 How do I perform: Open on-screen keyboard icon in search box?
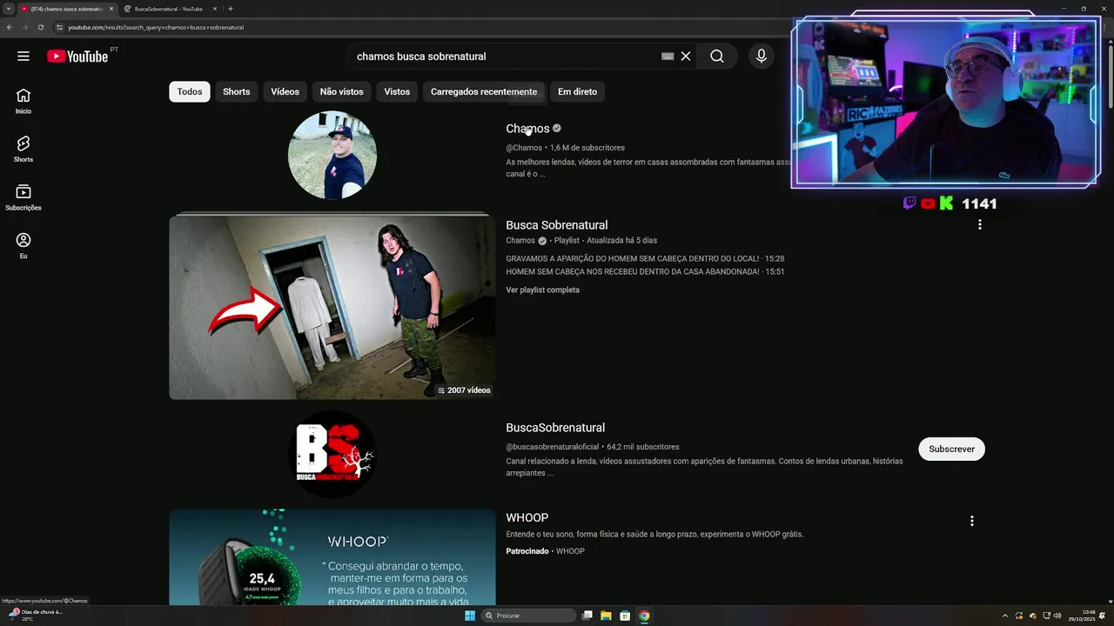tap(668, 57)
